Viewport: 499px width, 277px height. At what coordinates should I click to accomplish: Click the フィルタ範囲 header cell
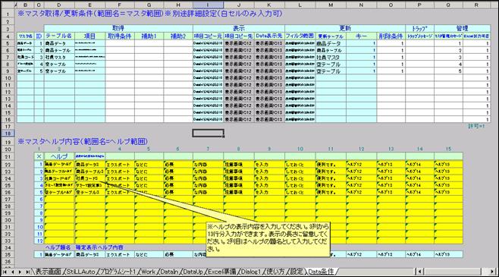pos(300,36)
